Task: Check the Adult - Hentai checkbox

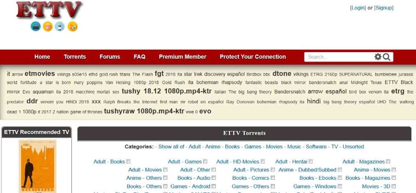Action: pyautogui.click(x=311, y=161)
